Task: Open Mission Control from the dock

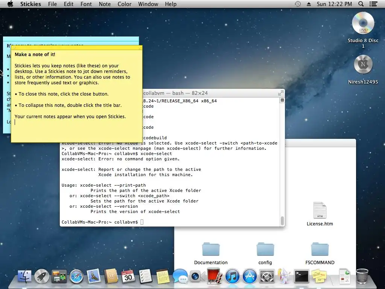Action: [59, 276]
